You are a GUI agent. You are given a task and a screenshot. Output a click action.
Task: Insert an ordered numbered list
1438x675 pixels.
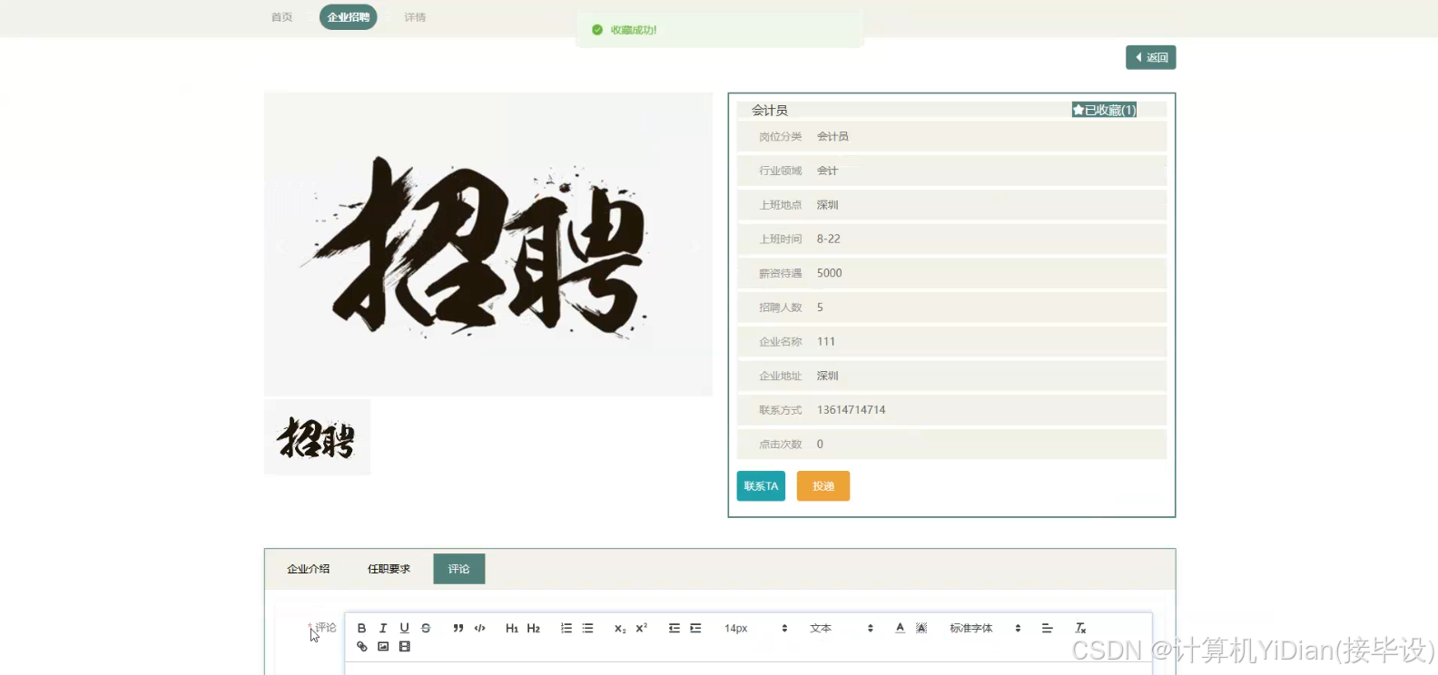[566, 628]
